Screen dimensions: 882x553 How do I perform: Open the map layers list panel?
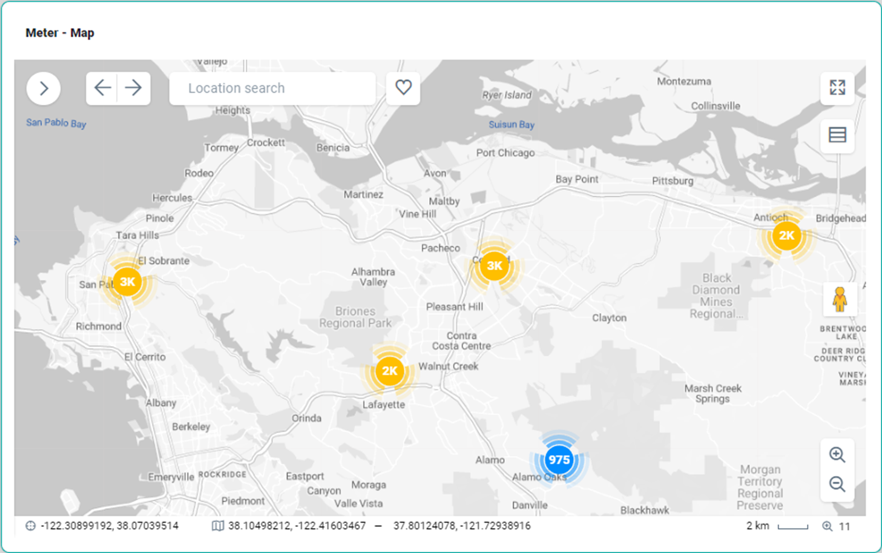pos(837,135)
